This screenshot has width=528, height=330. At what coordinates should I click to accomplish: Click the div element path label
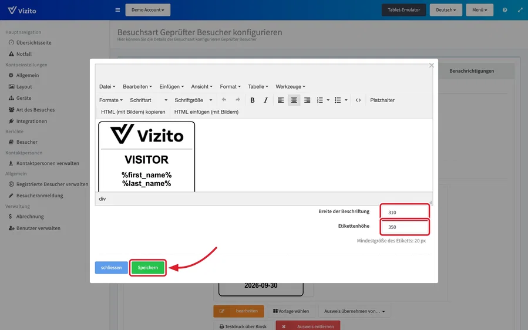tap(102, 198)
